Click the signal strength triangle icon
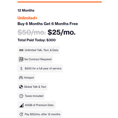 [x=22, y=105]
